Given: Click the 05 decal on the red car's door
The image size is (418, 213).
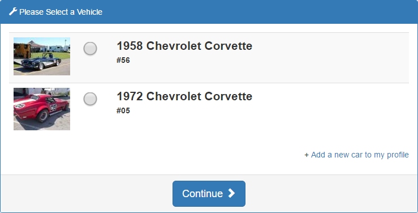Looking at the screenshot, I should point(53,107).
